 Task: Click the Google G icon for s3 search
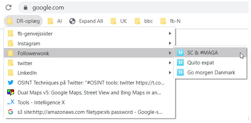pyautogui.click(x=11, y=112)
